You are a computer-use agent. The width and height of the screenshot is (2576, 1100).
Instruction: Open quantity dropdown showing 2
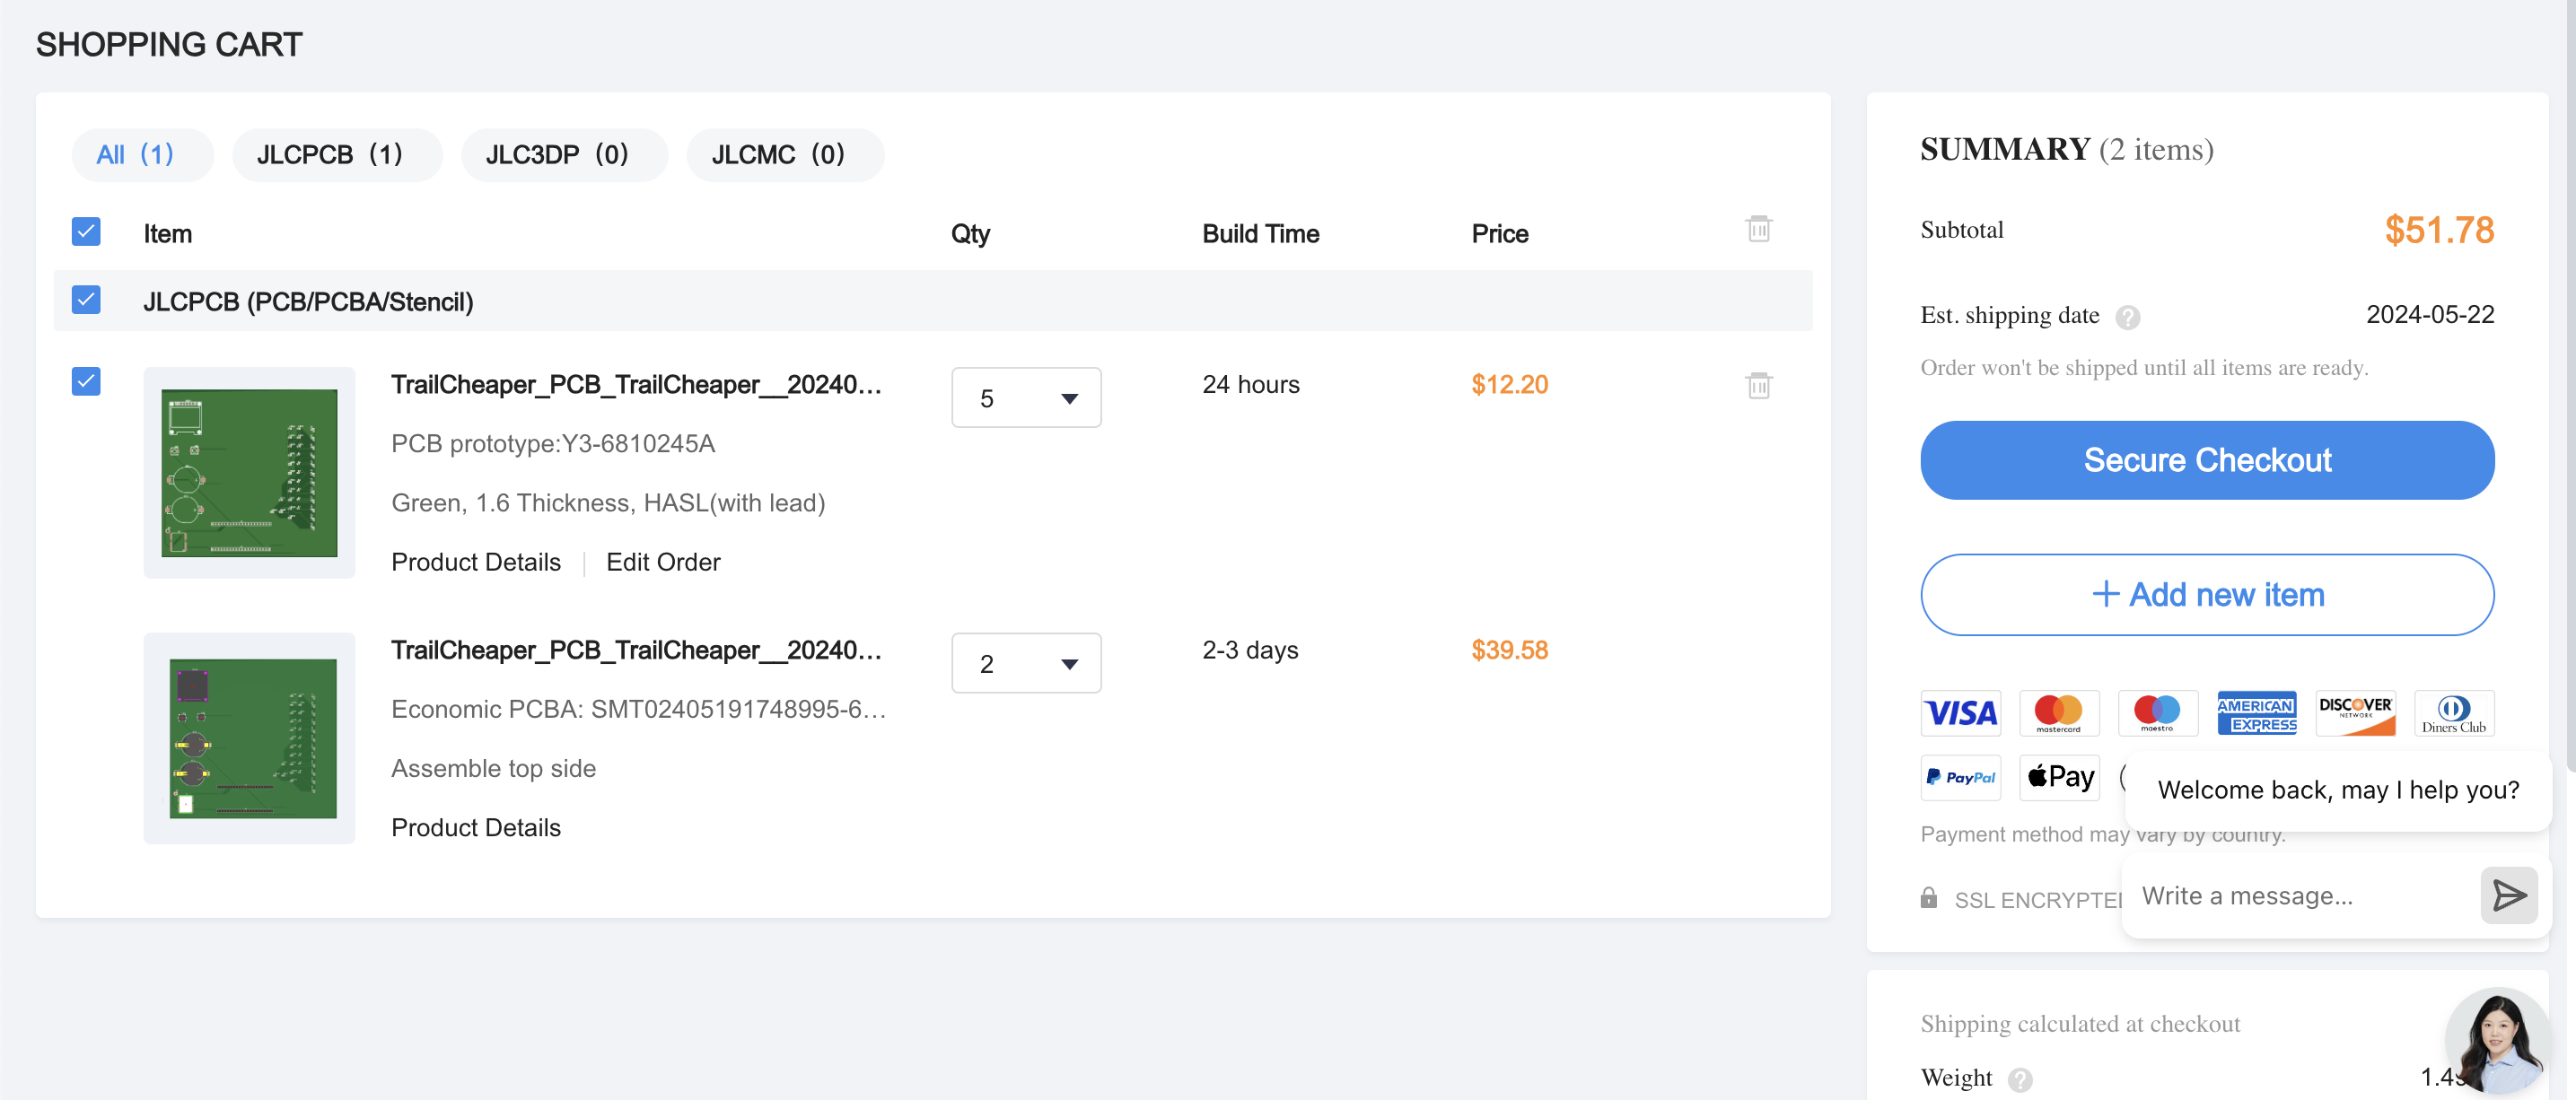1026,663
